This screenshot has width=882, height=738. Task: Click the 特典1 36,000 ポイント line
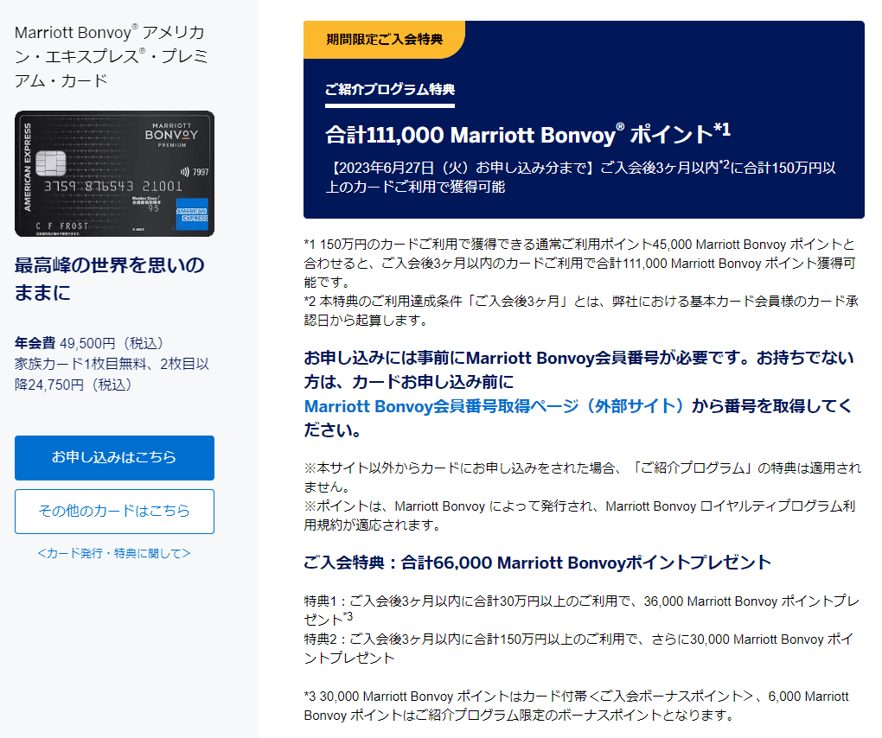click(x=582, y=610)
